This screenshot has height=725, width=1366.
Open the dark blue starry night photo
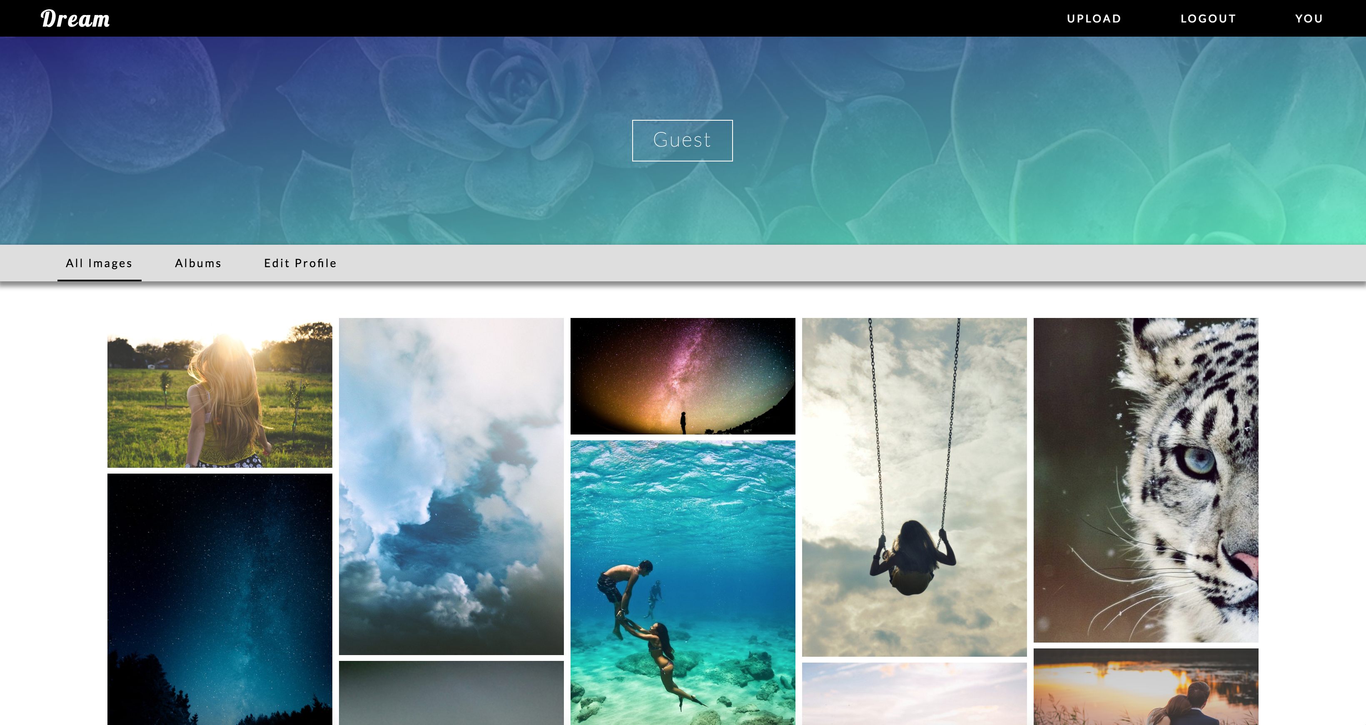point(219,599)
